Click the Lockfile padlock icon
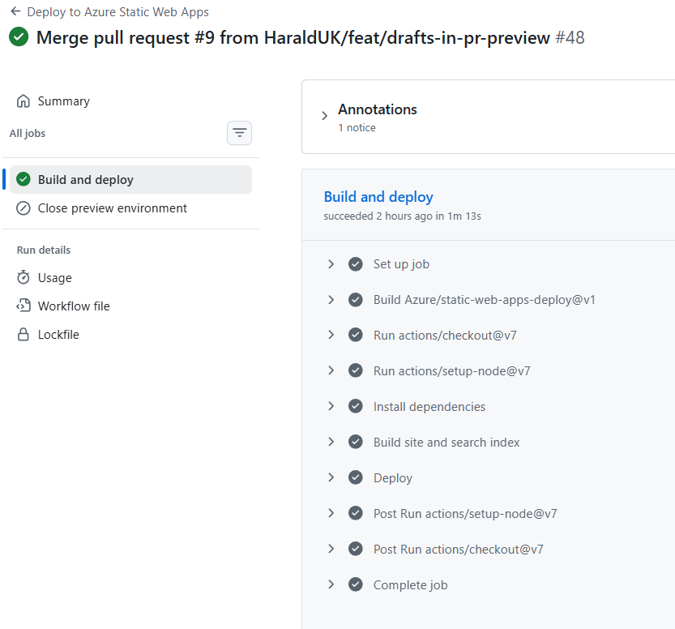The height and width of the screenshot is (629, 675). click(23, 334)
